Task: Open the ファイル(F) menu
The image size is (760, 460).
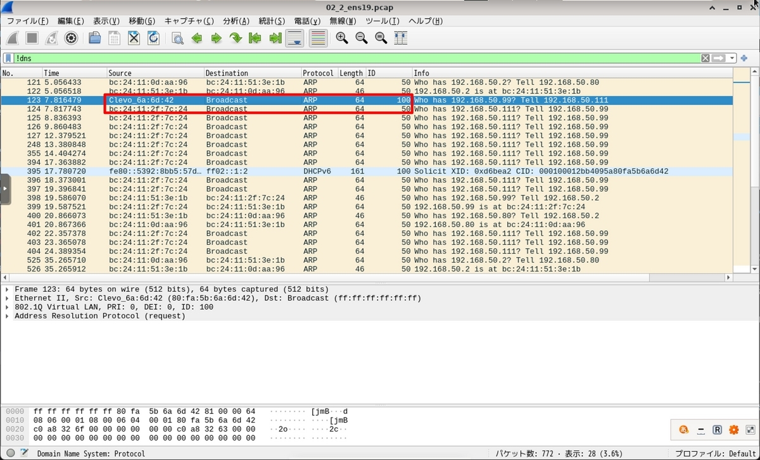Action: point(27,21)
